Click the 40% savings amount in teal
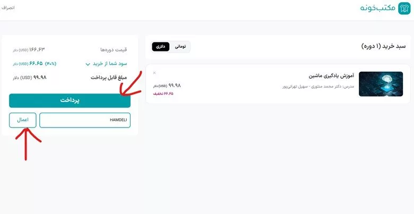 point(34,64)
